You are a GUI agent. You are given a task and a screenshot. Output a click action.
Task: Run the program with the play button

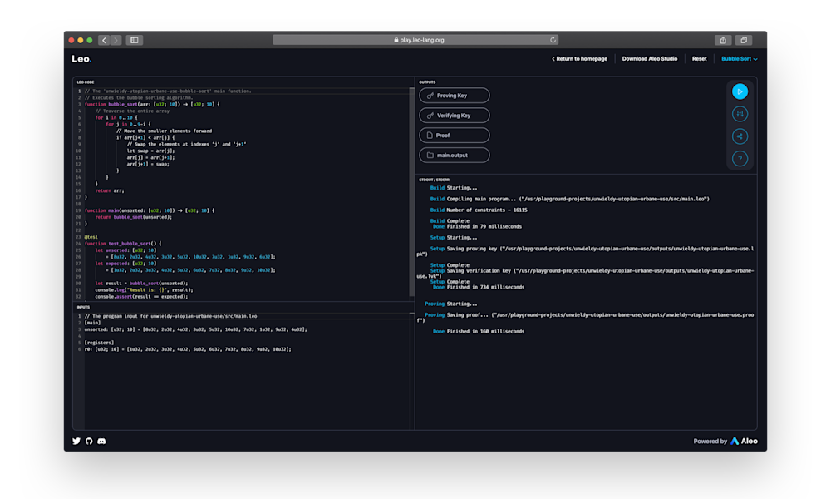(740, 91)
